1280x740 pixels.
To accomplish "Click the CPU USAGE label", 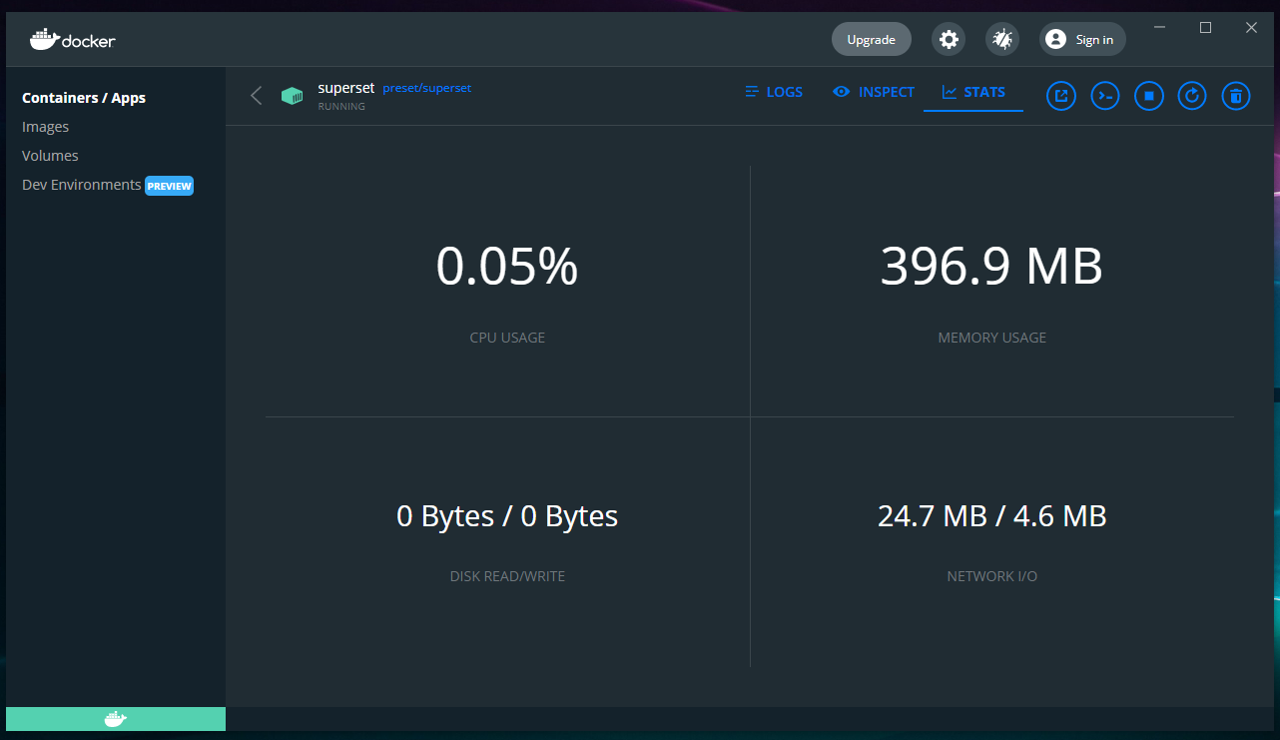I will (x=507, y=338).
